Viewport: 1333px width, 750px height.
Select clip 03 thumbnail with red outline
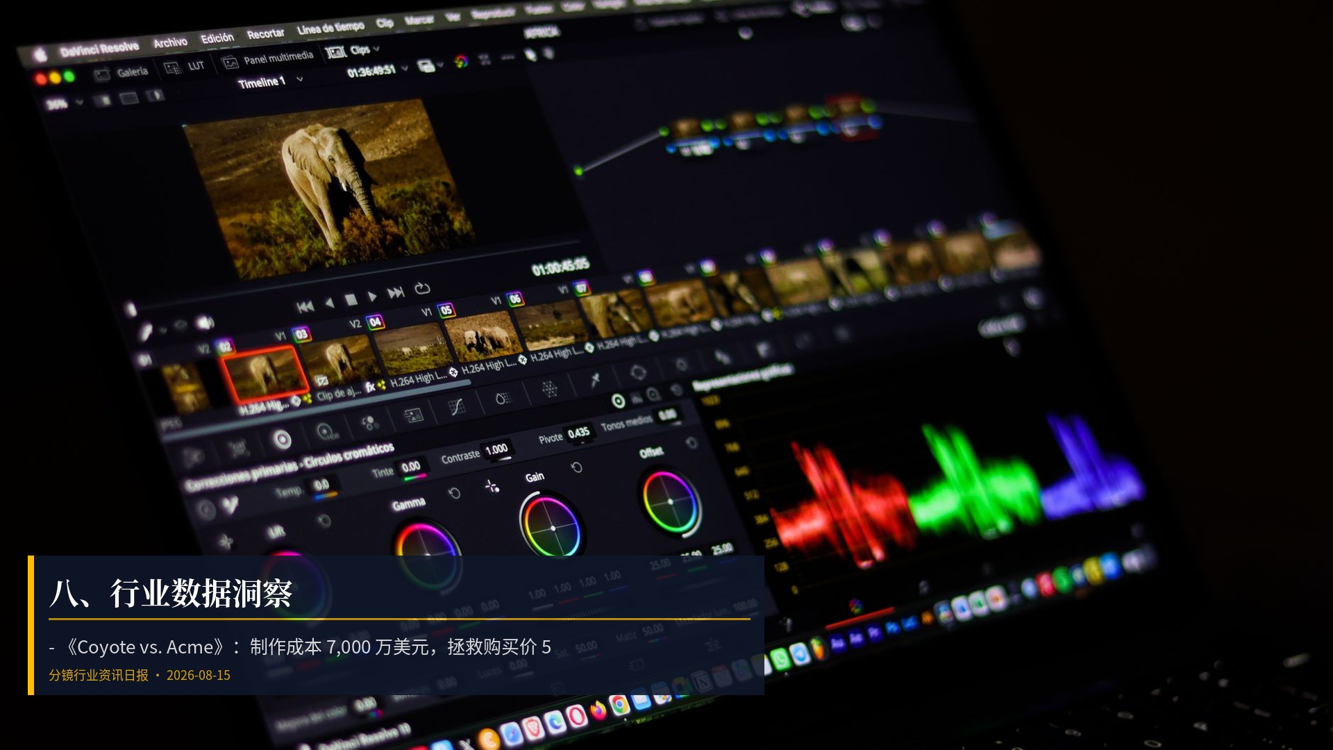(264, 375)
